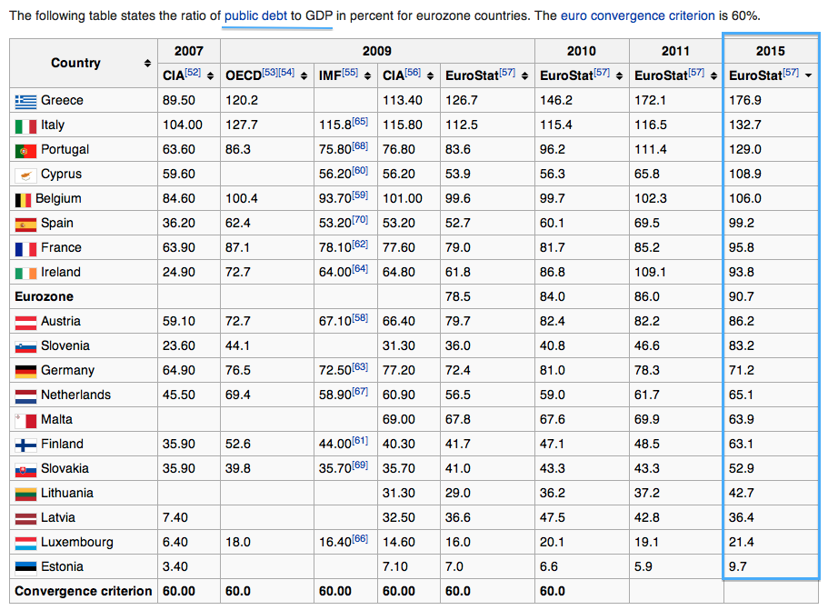Click the Estonia flag icon
The width and height of the screenshot is (828, 610).
[x=25, y=567]
